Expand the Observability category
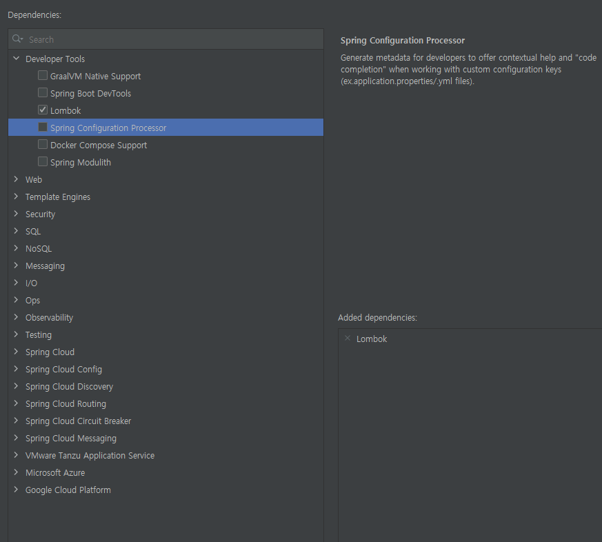602x542 pixels. point(16,317)
